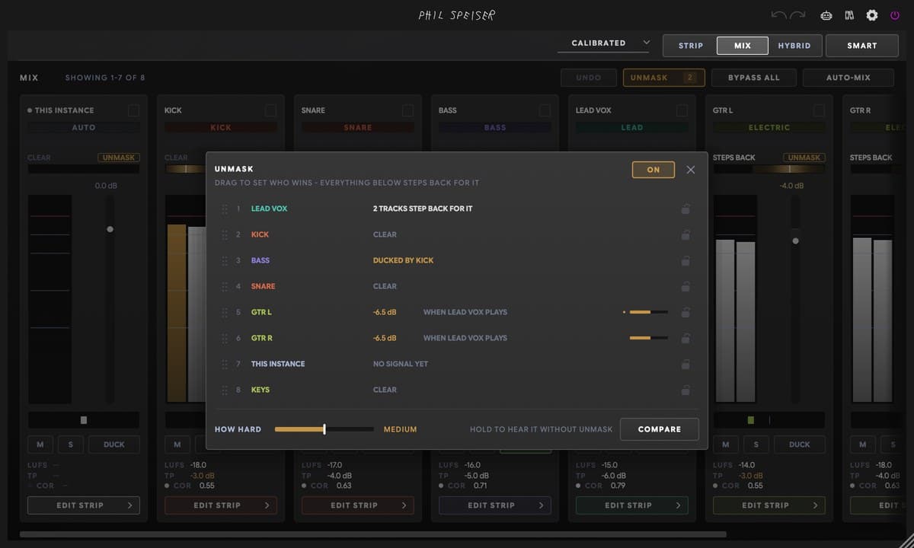914x548 pixels.
Task: Click the COMPARE button
Action: pos(660,429)
